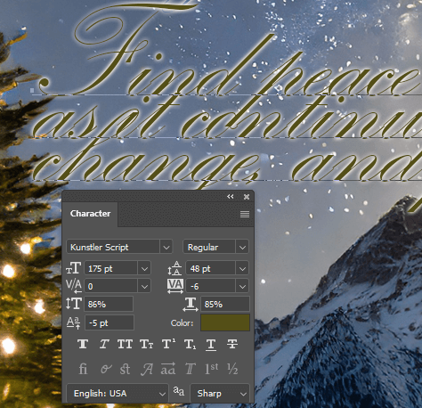Screen dimensions: 422x408
Task: Expand the 175 pt font size dropdown
Action: point(144,269)
